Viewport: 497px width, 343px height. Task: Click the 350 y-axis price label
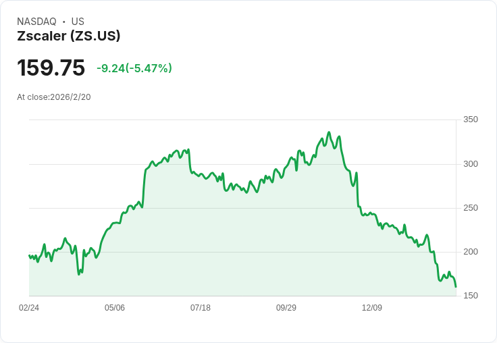coord(471,120)
